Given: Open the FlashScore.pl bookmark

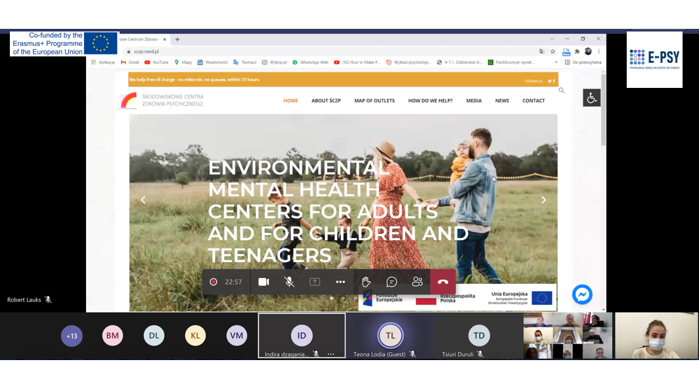Looking at the screenshot, I should [511, 62].
